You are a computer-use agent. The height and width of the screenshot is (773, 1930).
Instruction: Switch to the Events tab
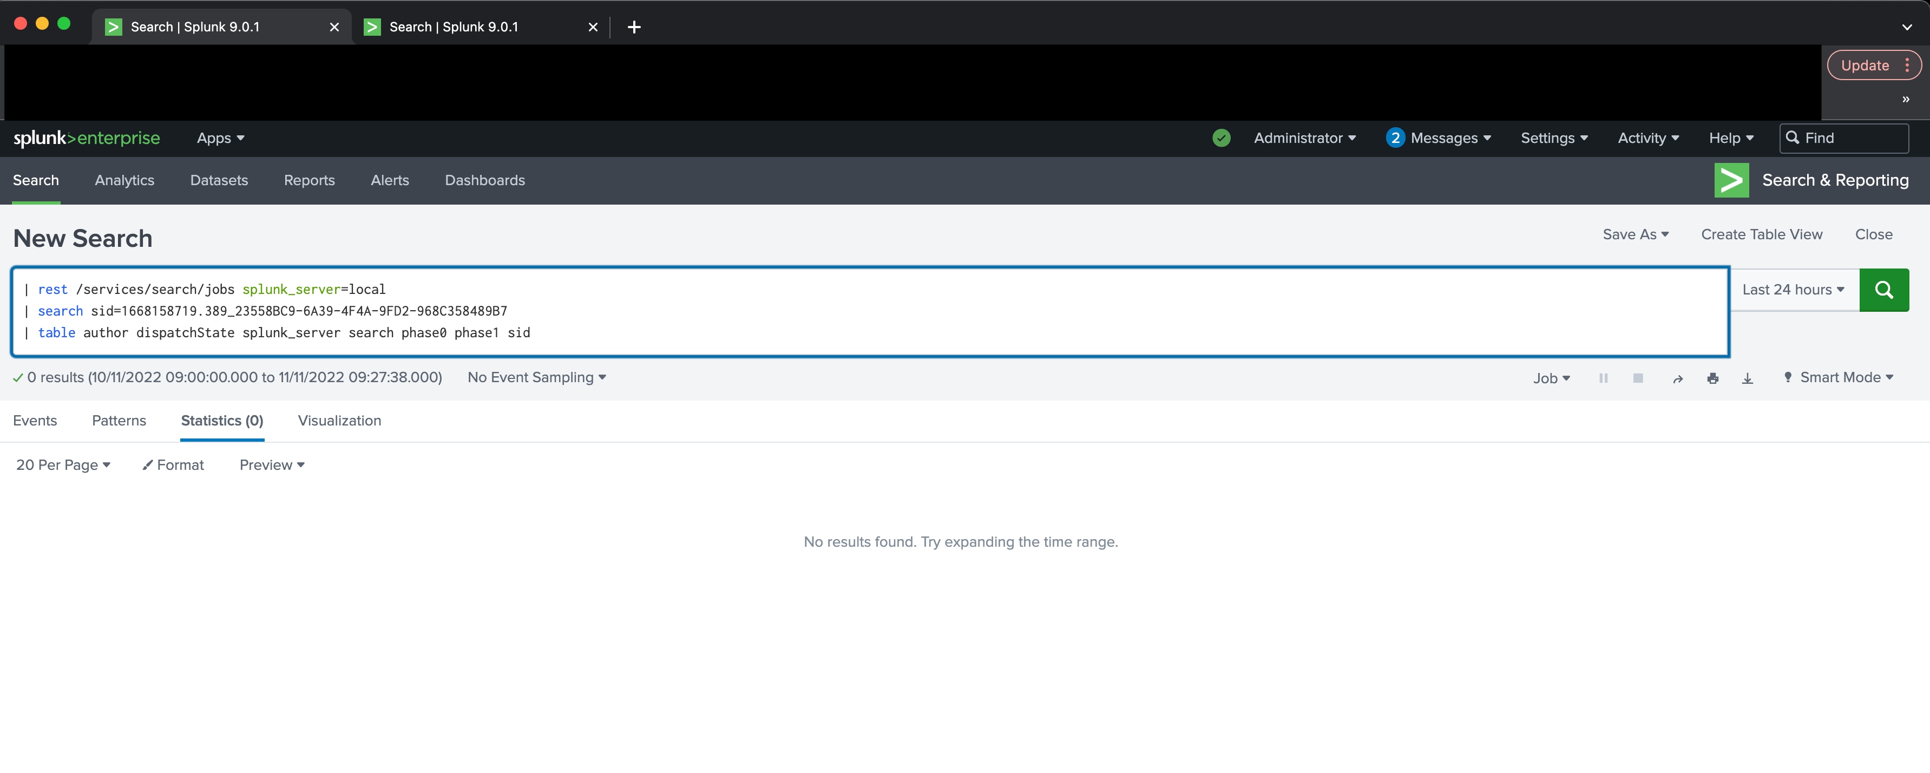[35, 421]
